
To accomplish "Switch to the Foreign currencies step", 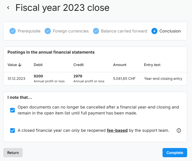I will click(71, 31).
